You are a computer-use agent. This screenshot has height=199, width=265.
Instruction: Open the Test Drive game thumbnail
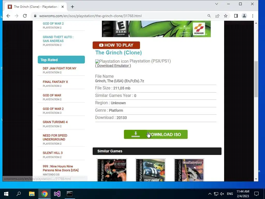tap(150, 170)
